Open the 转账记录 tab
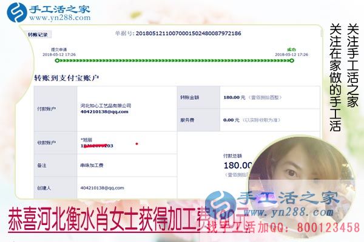 point(38,35)
